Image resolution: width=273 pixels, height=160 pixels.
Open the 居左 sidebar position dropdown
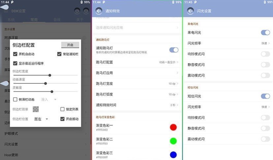coord(41,119)
